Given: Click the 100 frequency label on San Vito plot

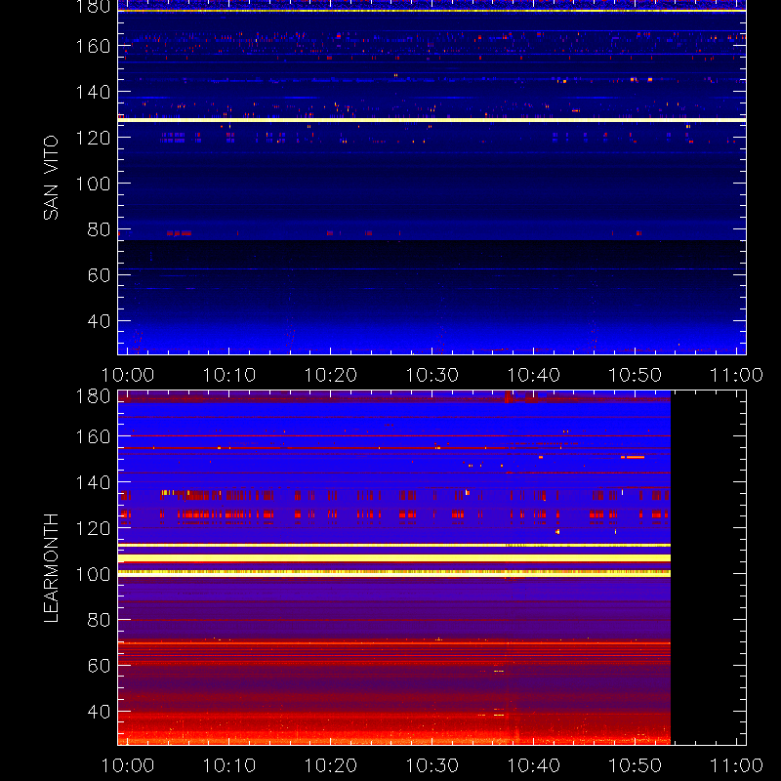Looking at the screenshot, I should click(93, 184).
